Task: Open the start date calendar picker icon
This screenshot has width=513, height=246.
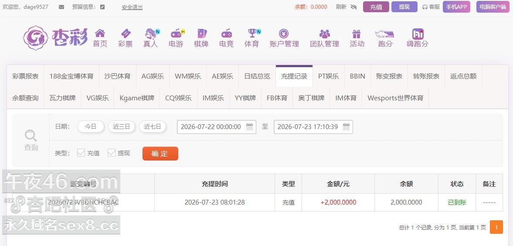Action: pos(249,127)
